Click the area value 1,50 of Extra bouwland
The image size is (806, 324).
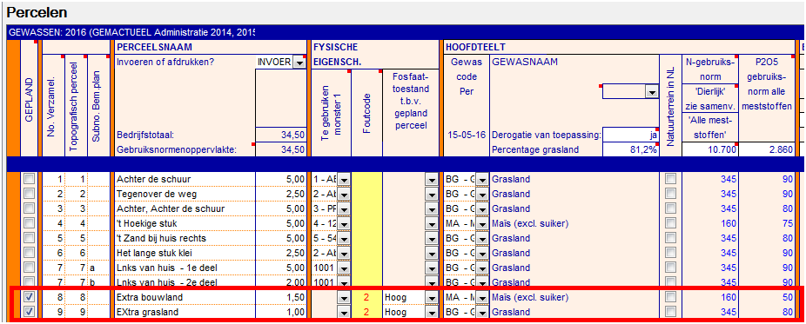point(280,298)
